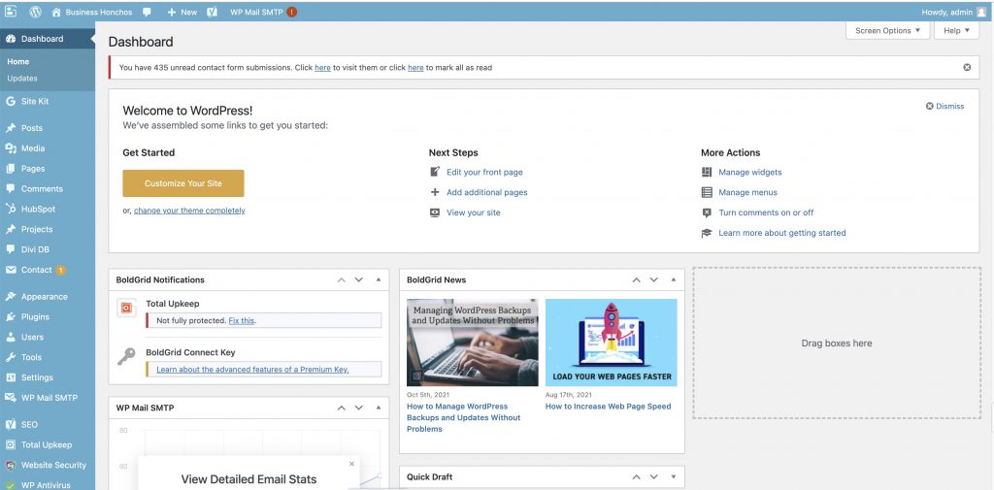Click Fix this link under Total Upkeep
This screenshot has height=490, width=994.
pyautogui.click(x=242, y=321)
